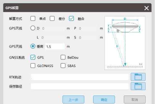Browse for the RTK轨迹 file with folder icon
This screenshot has height=104, width=155.
[138, 77]
